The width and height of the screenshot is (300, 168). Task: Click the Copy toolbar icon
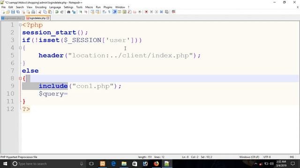tap(45, 12)
